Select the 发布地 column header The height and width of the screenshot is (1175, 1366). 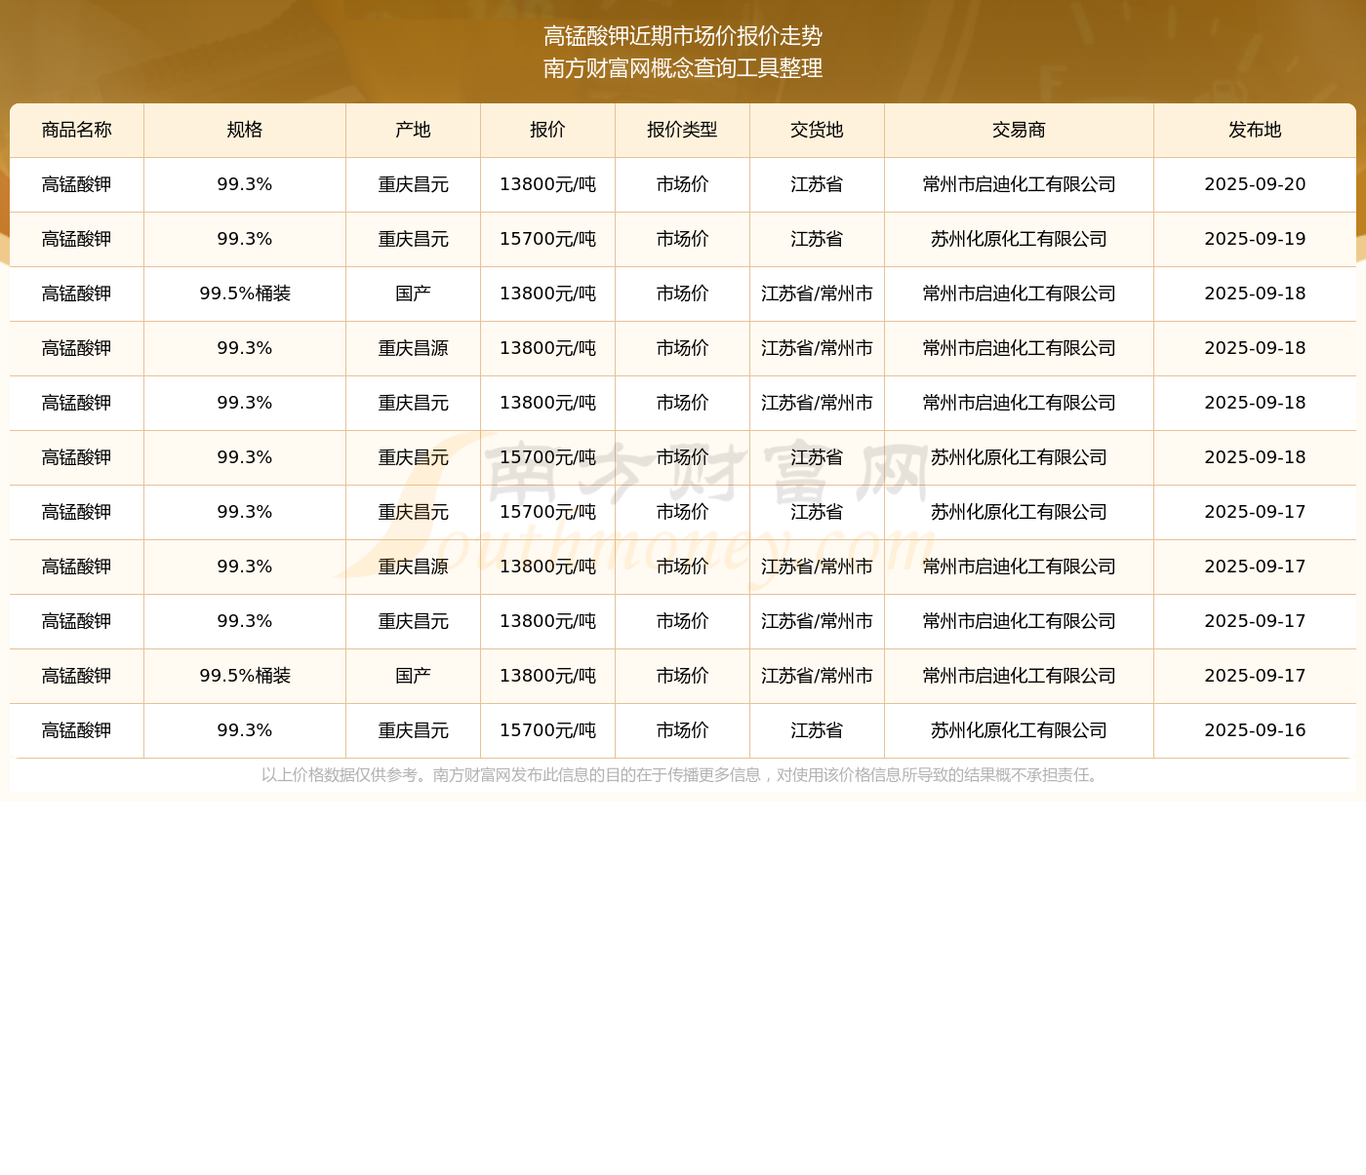click(x=1255, y=131)
